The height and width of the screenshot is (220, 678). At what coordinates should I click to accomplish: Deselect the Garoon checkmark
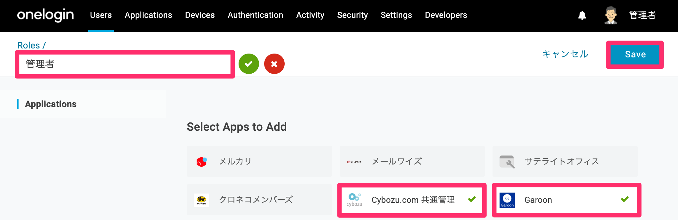tap(625, 199)
